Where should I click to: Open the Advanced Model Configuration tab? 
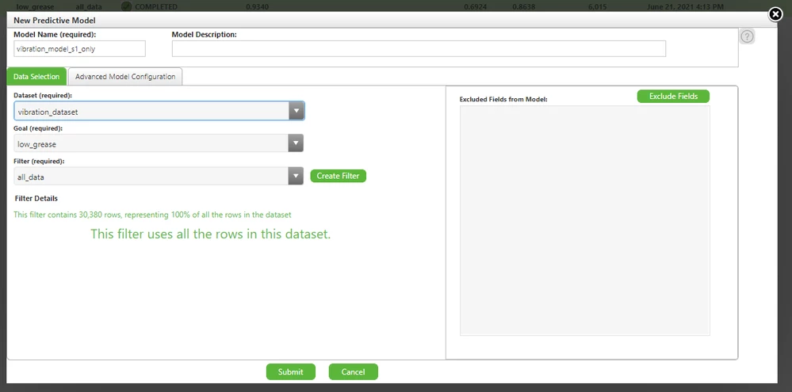125,77
